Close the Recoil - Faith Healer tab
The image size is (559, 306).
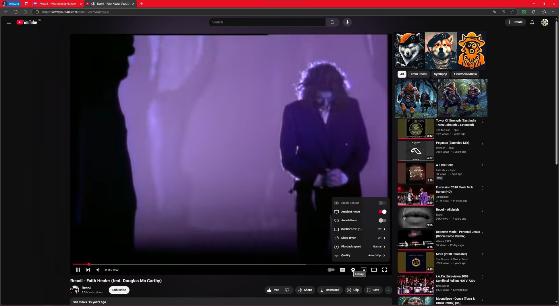click(x=133, y=4)
